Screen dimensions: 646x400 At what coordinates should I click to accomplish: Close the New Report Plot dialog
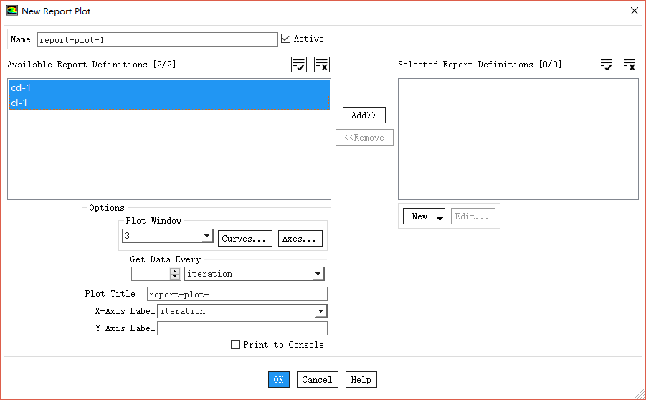[x=634, y=11]
